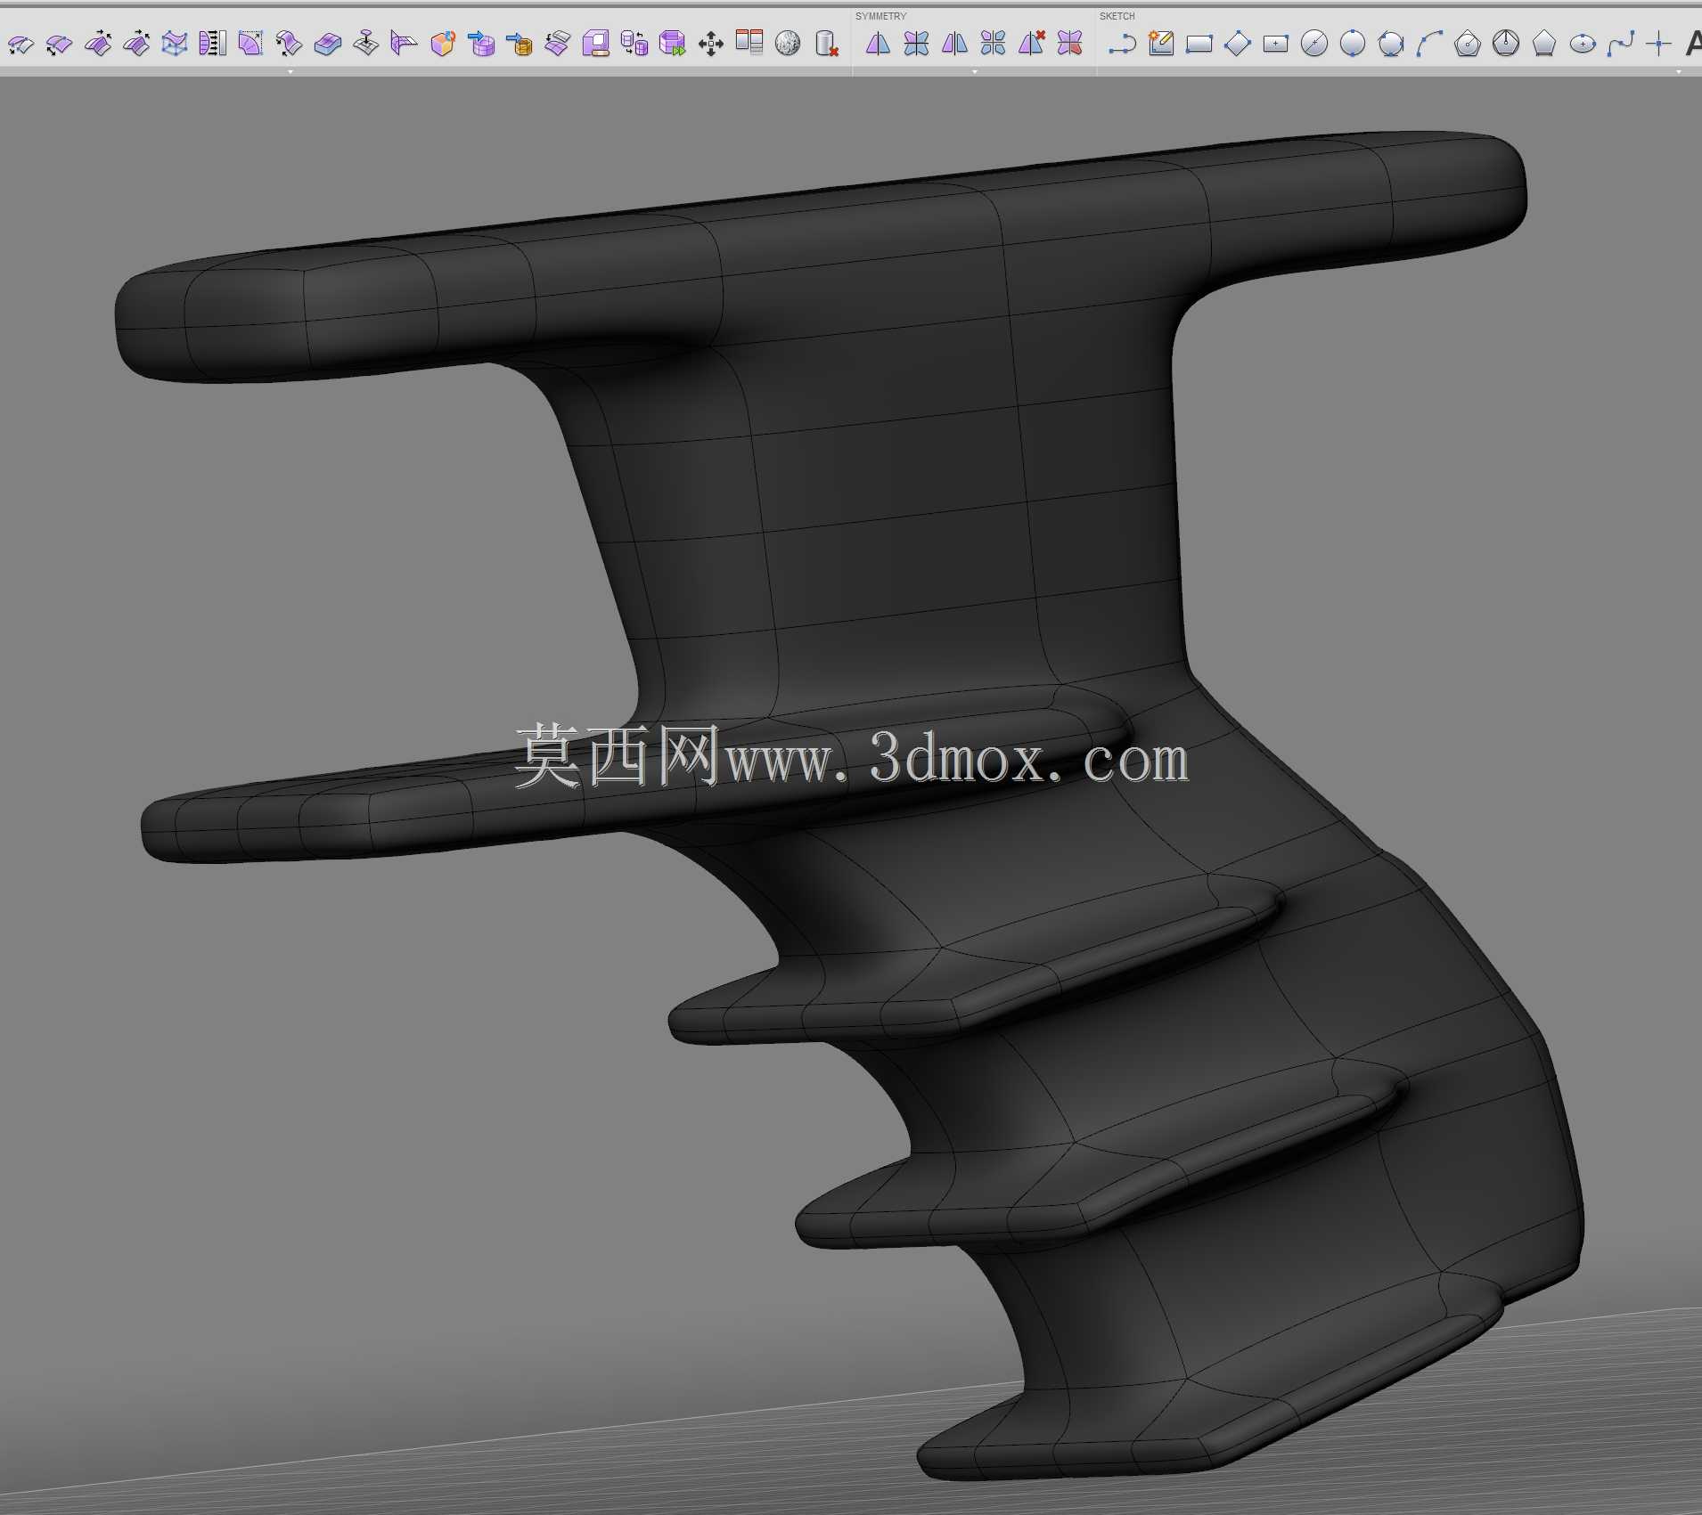Click the cube icon with orange rotate arrow
The image size is (1702, 1515).
click(x=442, y=43)
